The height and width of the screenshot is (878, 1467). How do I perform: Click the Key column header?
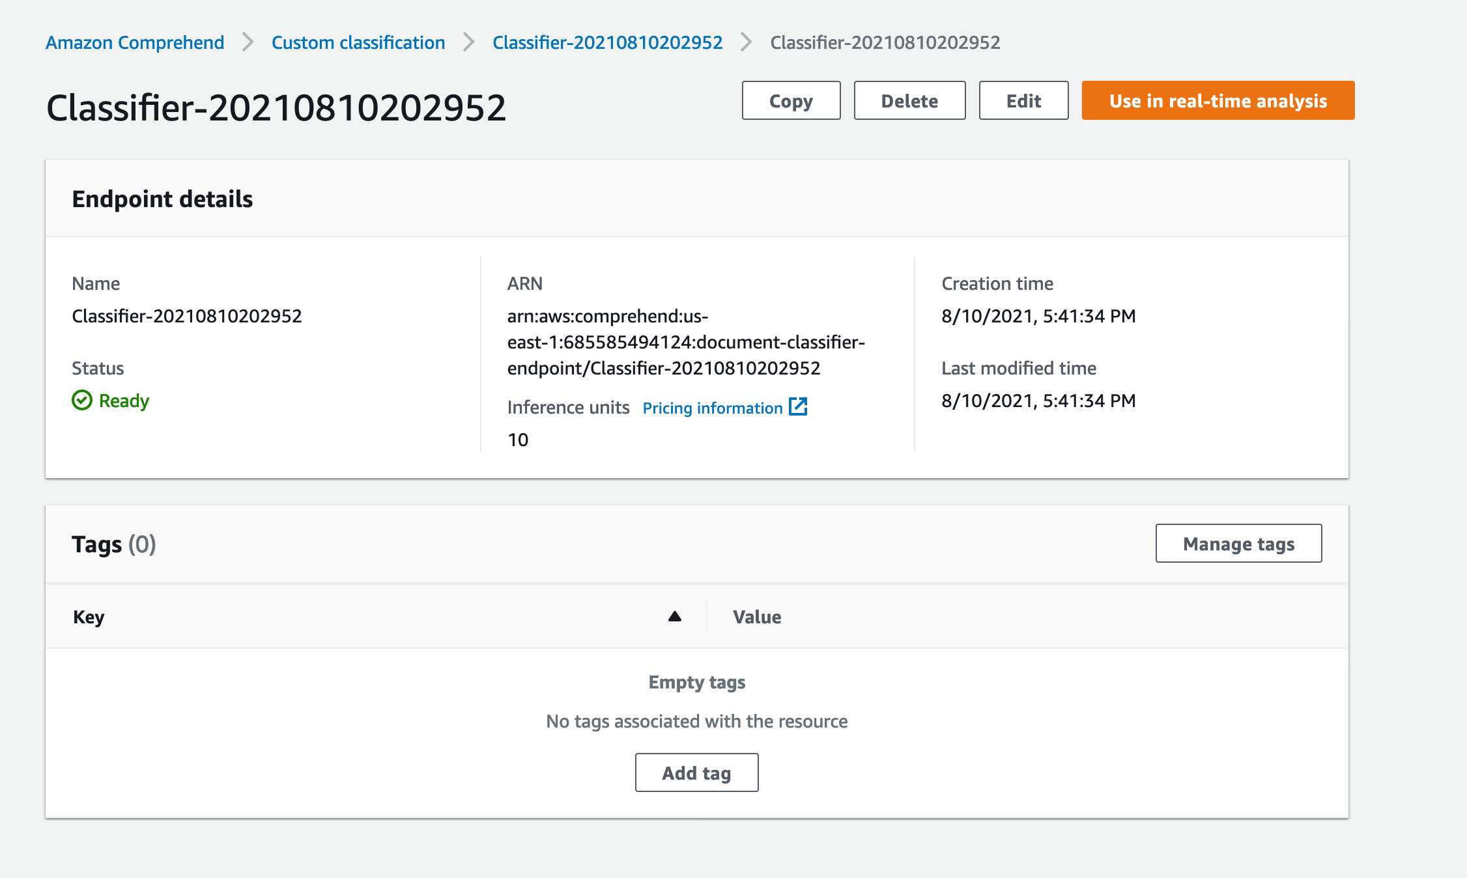(x=89, y=616)
